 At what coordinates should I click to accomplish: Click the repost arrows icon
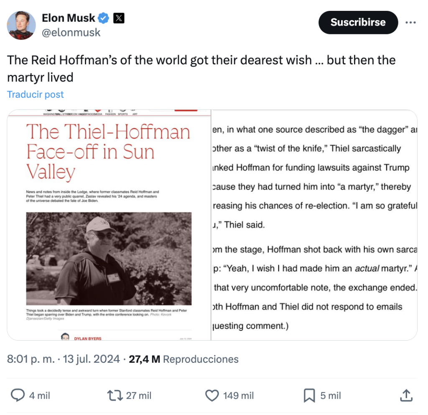(x=115, y=395)
